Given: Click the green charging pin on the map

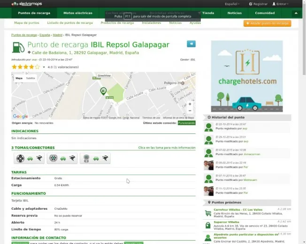Looking at the screenshot, I should pos(103,91).
